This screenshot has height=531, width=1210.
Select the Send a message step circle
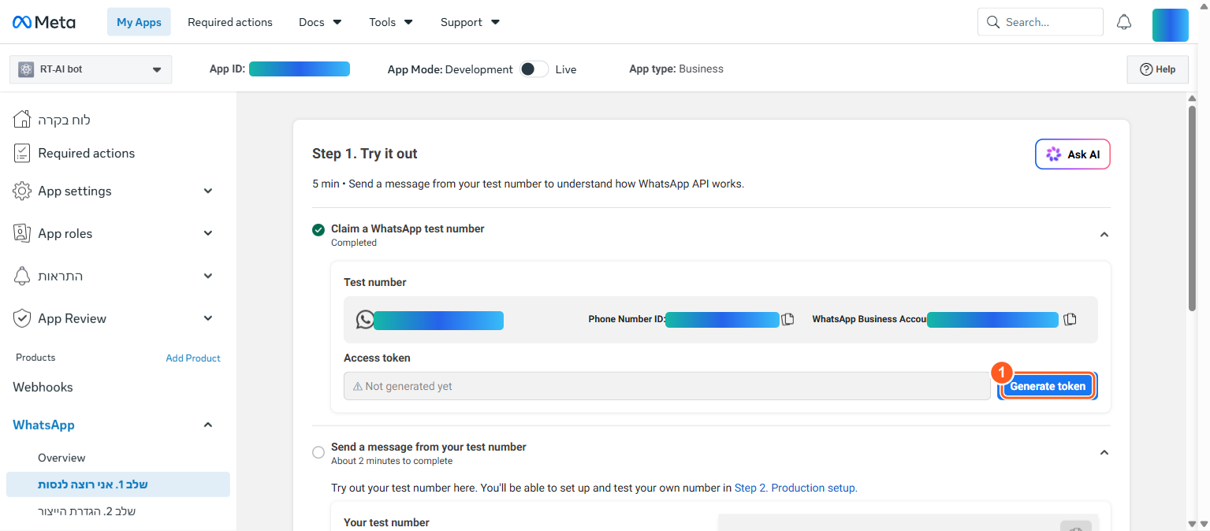coord(318,452)
